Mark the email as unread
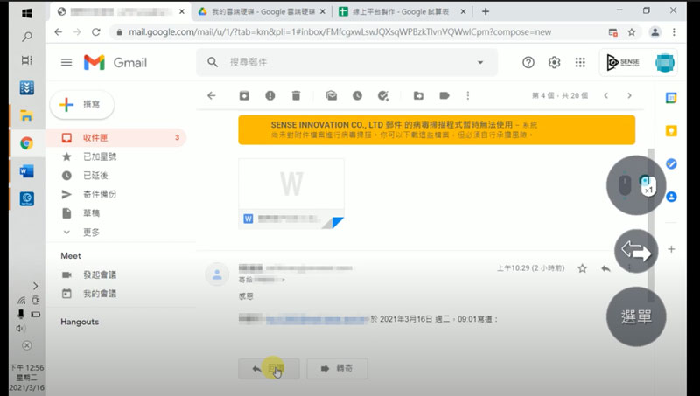The height and width of the screenshot is (396, 700). [332, 95]
